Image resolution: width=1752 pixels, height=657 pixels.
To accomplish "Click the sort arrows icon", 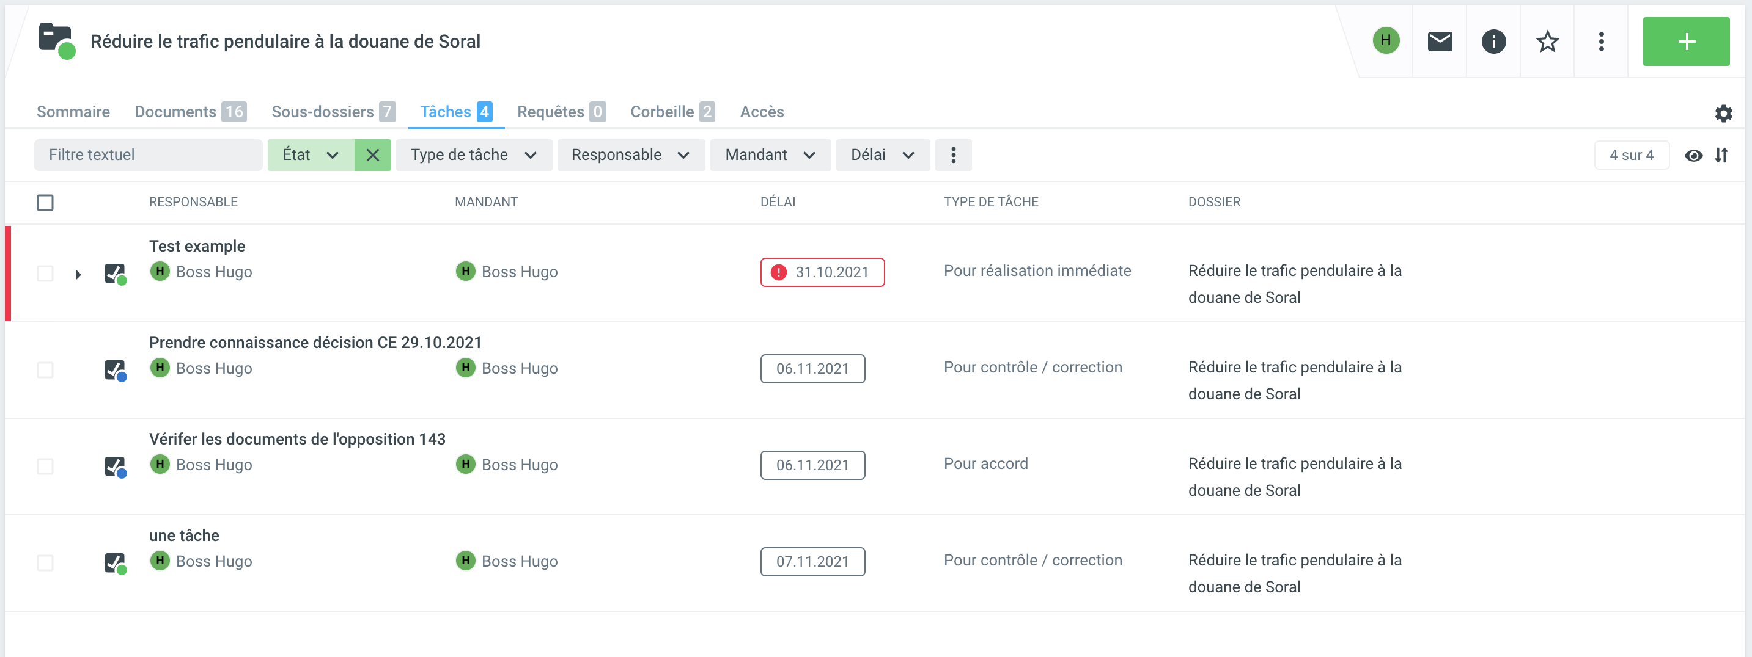I will point(1721,155).
